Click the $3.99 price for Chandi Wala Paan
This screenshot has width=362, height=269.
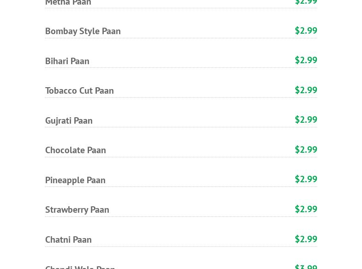[x=306, y=266]
